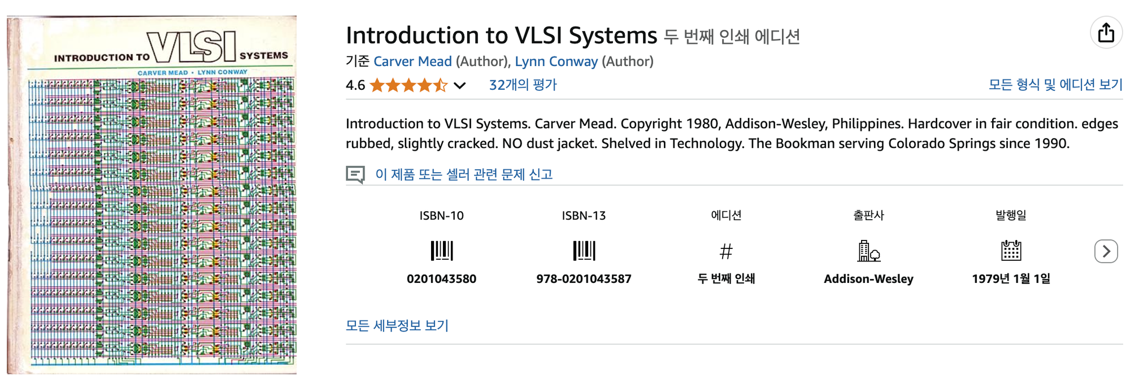Click the share icon at top right
Image resolution: width=1130 pixels, height=389 pixels.
click(1107, 33)
